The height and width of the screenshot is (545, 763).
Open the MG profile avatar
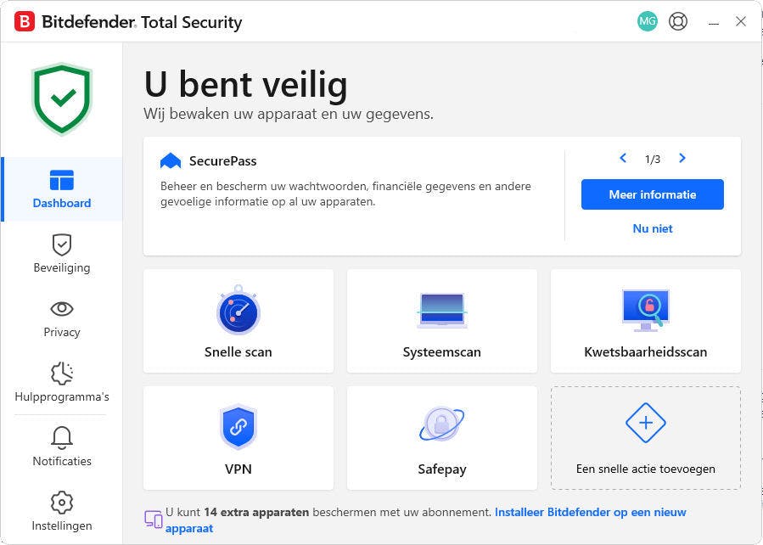coord(647,20)
